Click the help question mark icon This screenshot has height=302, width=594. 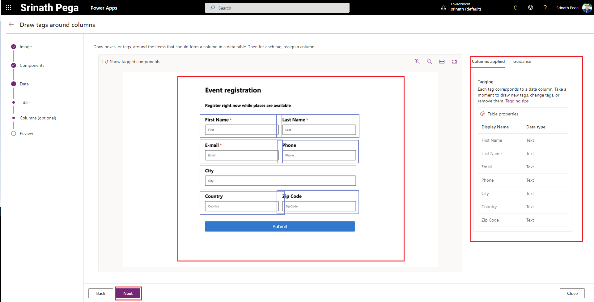pyautogui.click(x=545, y=8)
